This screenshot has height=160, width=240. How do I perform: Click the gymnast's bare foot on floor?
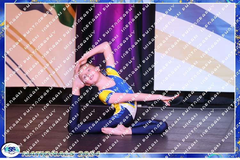116,130
